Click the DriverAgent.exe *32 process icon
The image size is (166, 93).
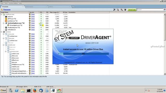tap(8, 25)
